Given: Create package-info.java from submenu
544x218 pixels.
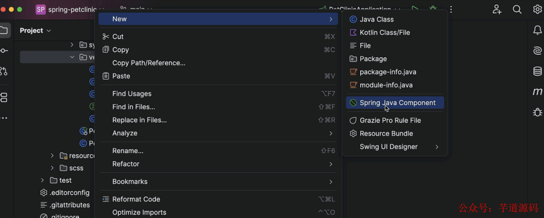Looking at the screenshot, I should tap(395, 72).
